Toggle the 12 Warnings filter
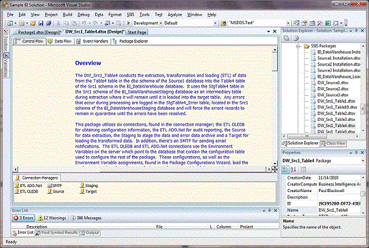This screenshot has height=248, width=369. (52, 218)
